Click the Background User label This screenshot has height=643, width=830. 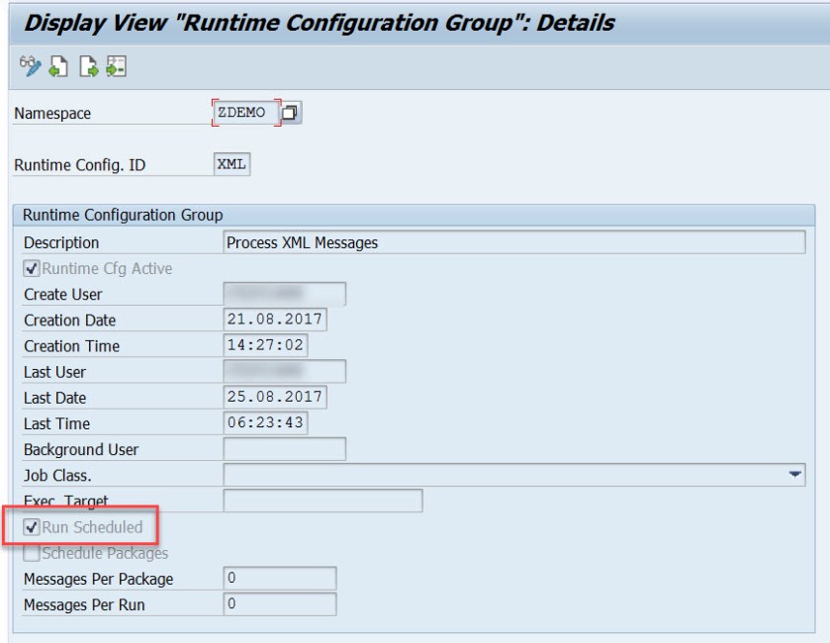point(81,450)
